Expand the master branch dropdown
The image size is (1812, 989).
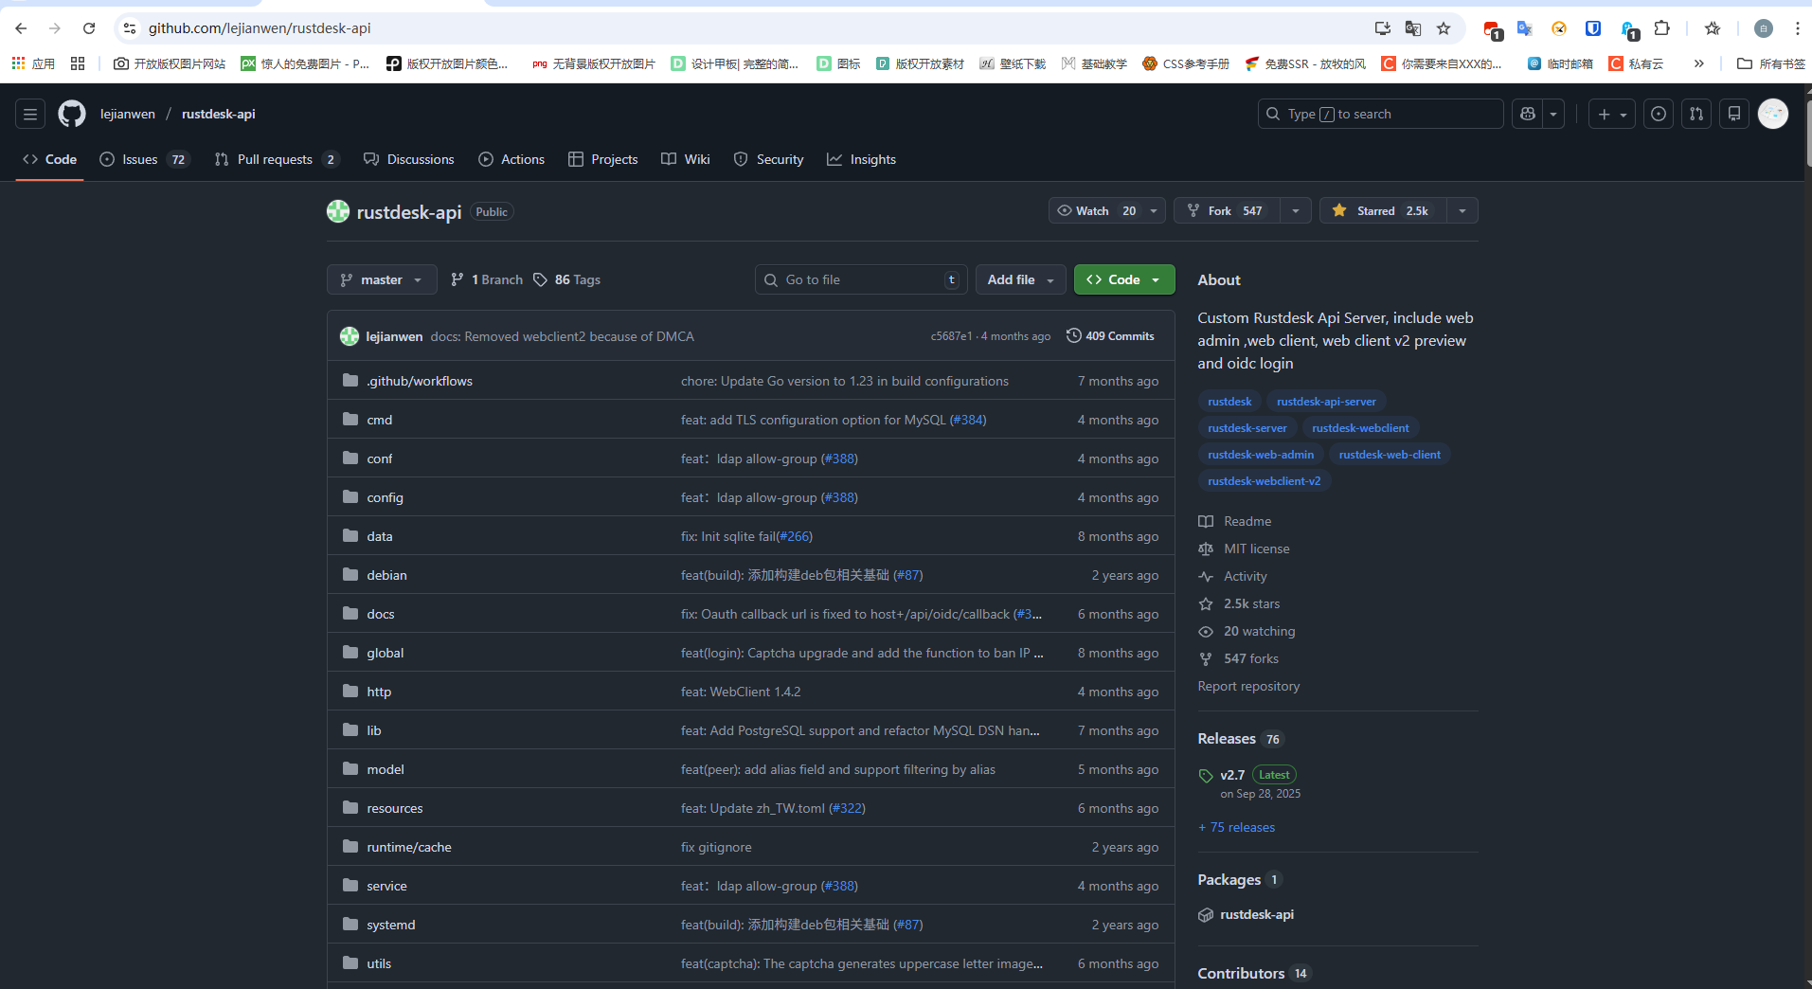click(x=382, y=279)
